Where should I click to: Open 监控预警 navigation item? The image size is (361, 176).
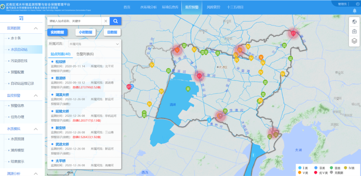(191, 7)
